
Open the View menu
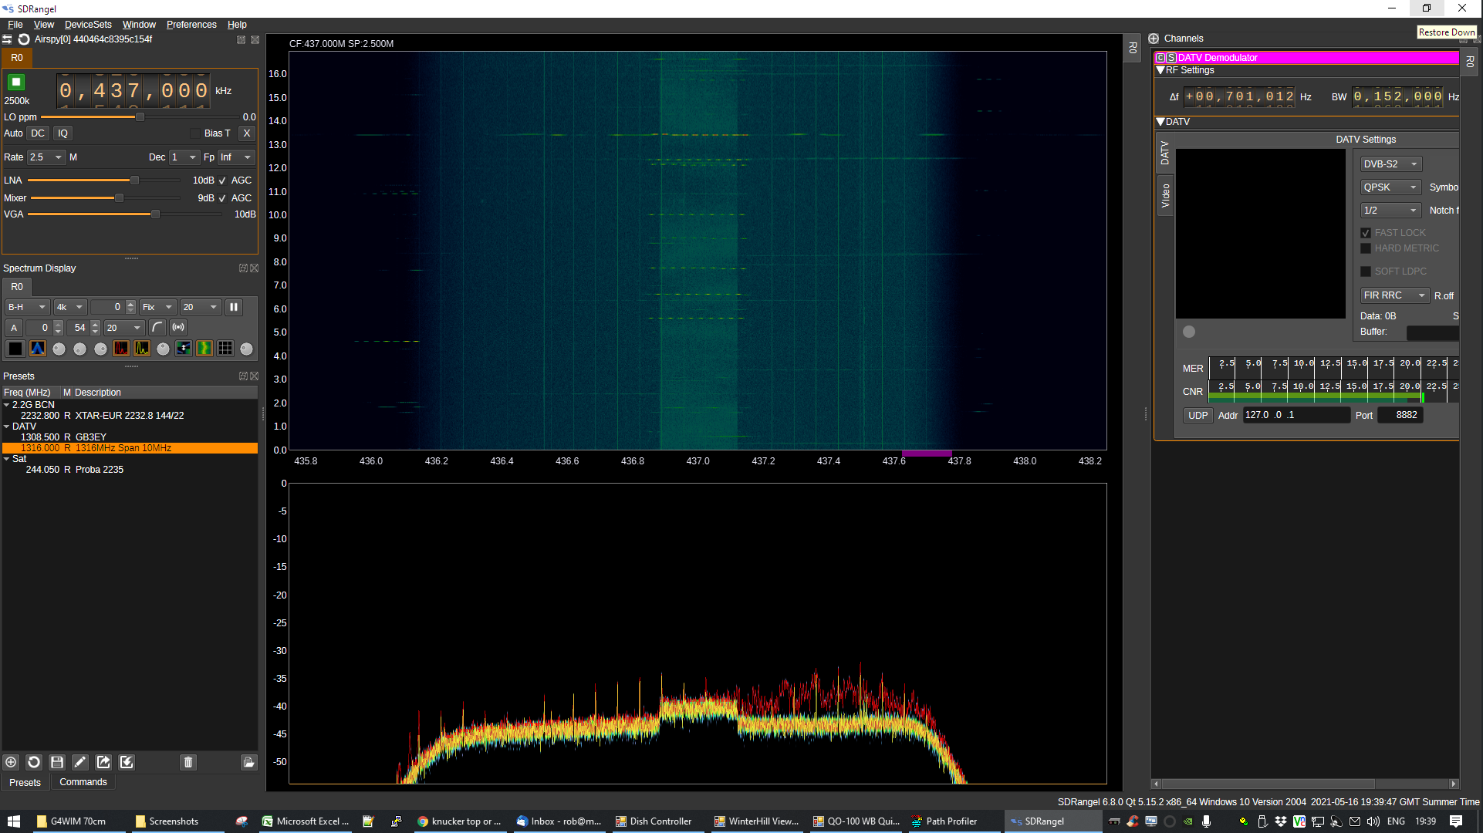click(x=43, y=25)
